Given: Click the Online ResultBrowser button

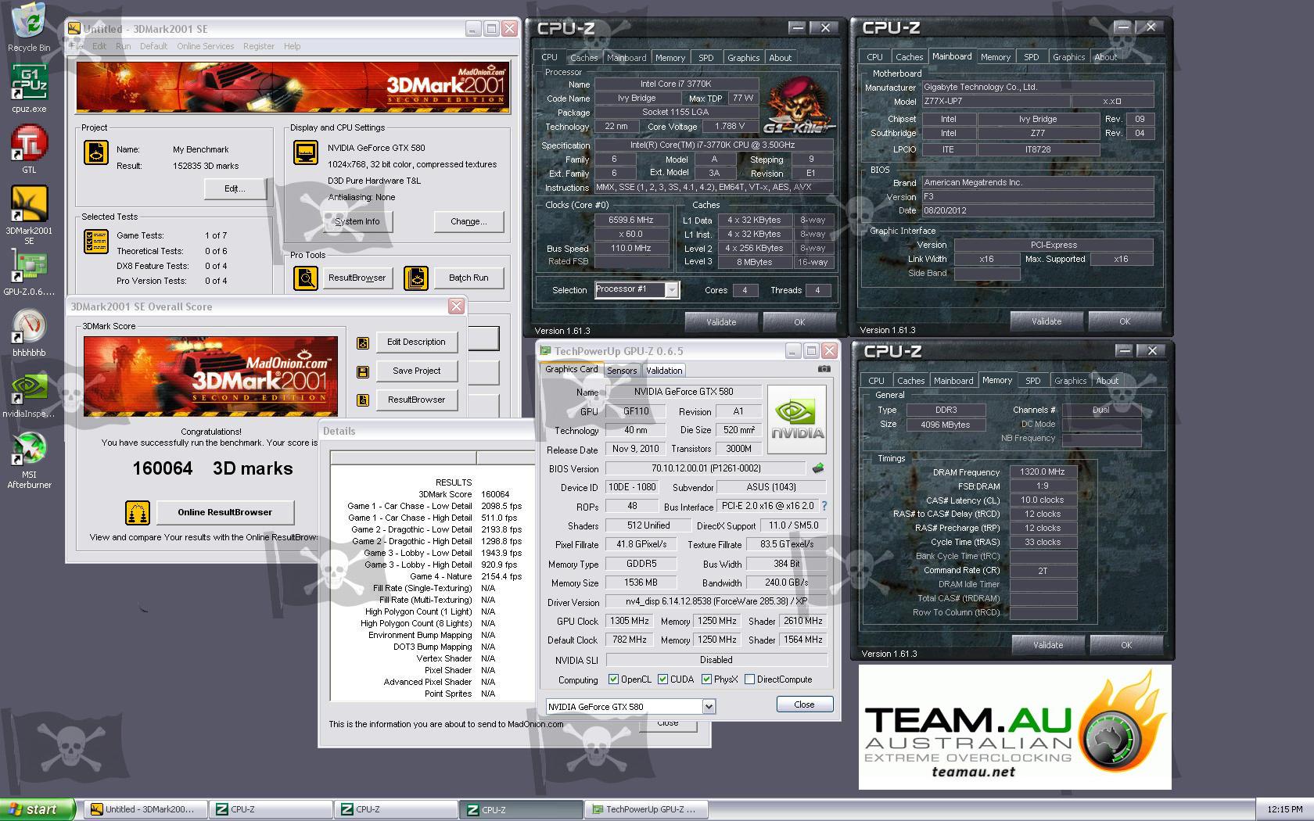Looking at the screenshot, I should (225, 513).
